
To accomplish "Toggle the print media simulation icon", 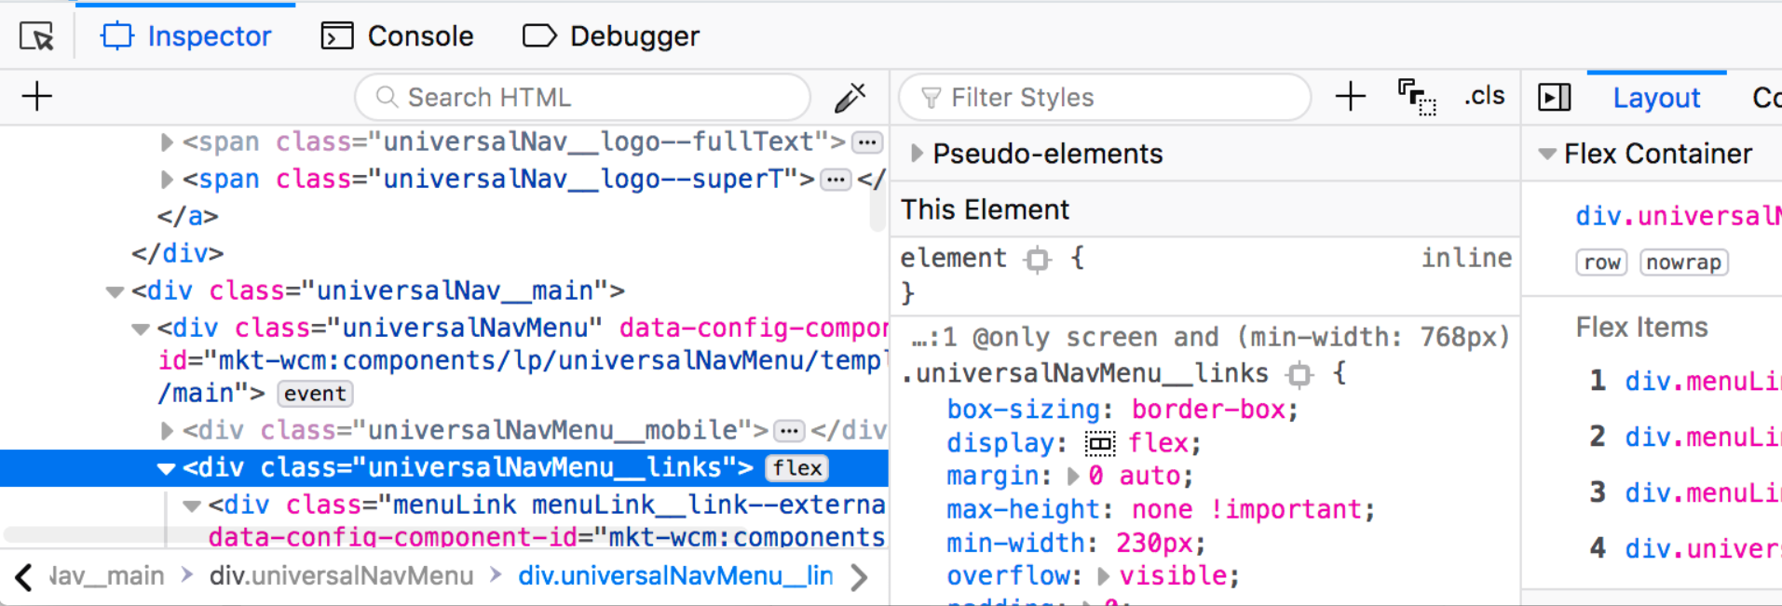I will point(1416,97).
